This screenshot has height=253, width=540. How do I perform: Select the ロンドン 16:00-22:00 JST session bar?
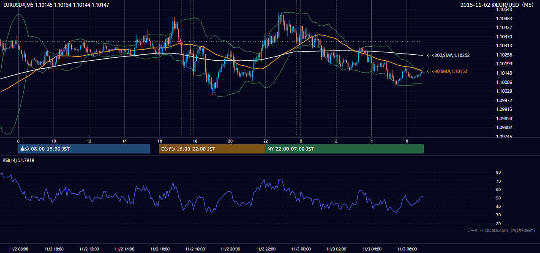212,149
